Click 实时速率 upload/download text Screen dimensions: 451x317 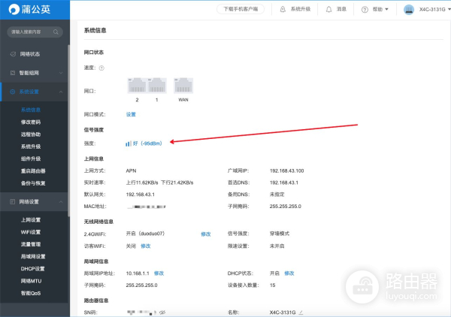(x=159, y=183)
